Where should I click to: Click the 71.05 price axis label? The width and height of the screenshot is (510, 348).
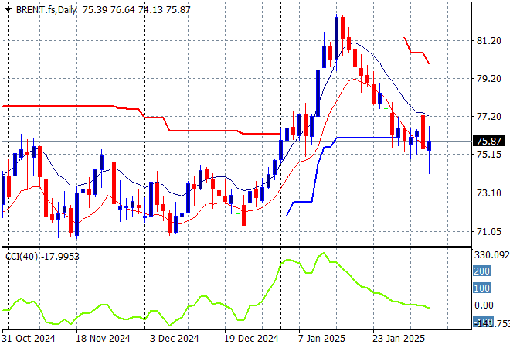pyautogui.click(x=488, y=232)
